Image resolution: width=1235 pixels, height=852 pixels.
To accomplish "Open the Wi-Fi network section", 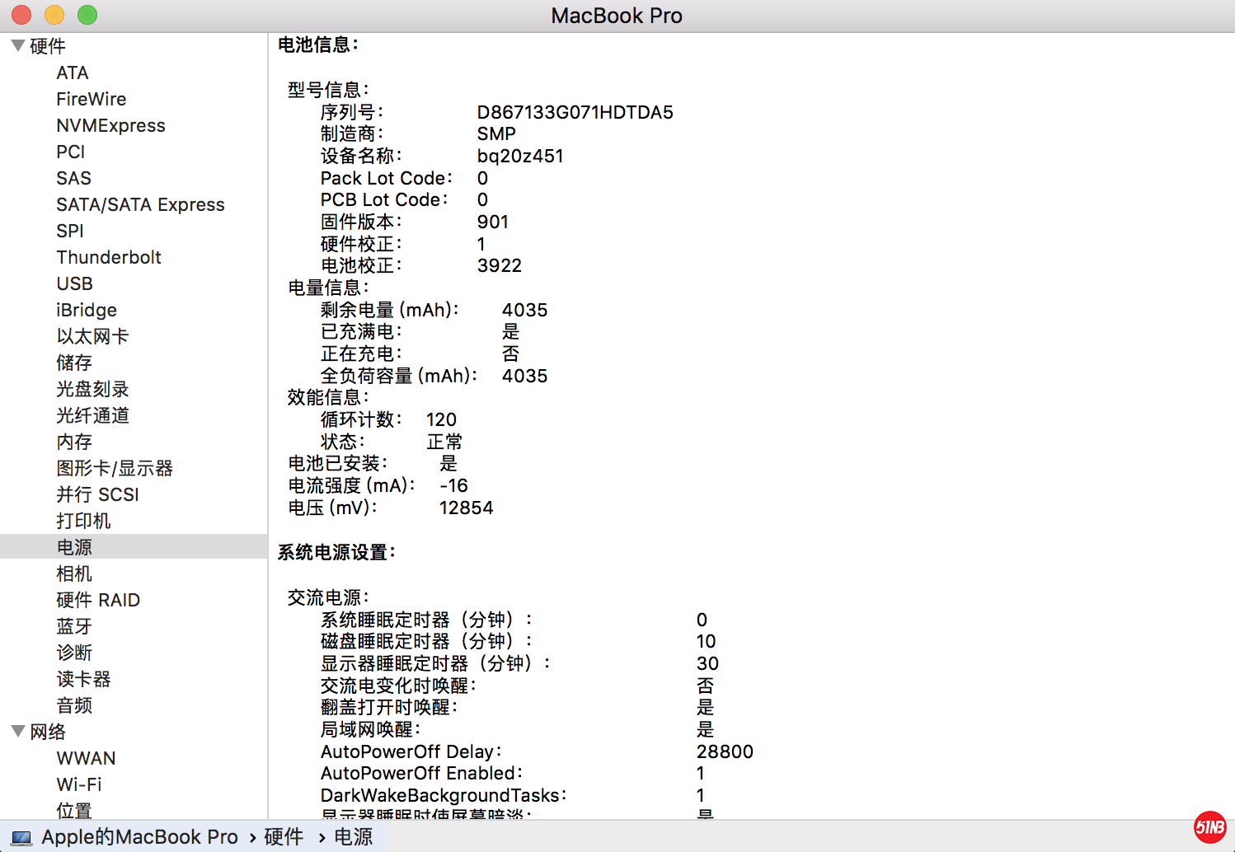I will coord(78,784).
